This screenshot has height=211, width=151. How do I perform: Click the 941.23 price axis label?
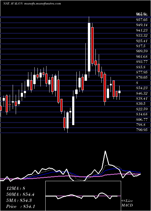coord(142,30)
